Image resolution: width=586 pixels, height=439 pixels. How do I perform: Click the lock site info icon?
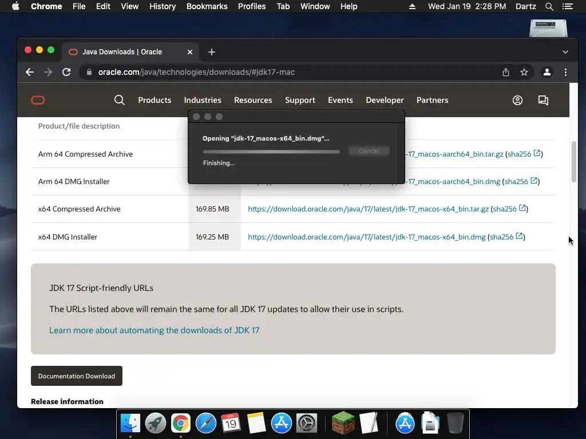(x=89, y=72)
